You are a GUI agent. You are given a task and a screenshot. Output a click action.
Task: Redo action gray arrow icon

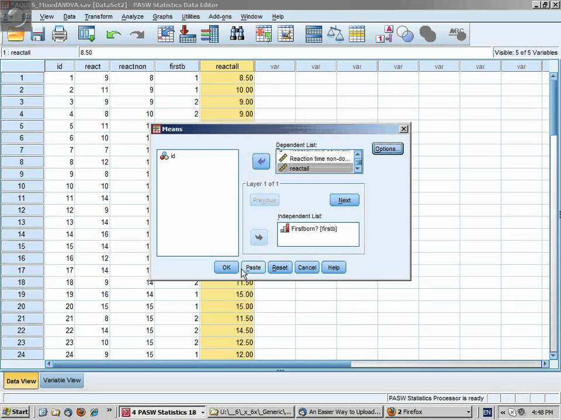tap(137, 34)
